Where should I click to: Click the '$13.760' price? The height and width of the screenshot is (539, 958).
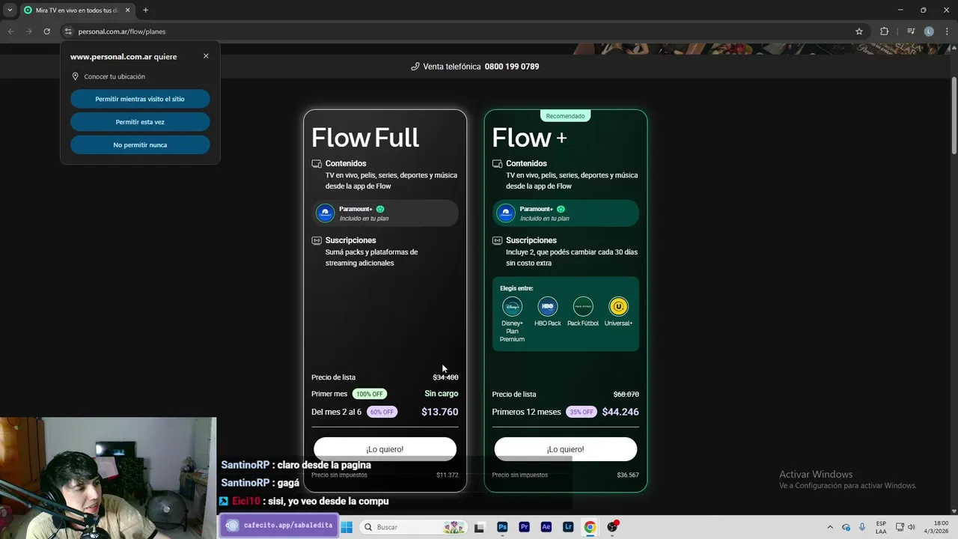pyautogui.click(x=439, y=412)
